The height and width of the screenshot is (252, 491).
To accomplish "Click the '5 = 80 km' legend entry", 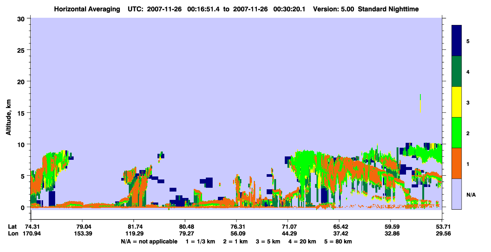I will click(338, 241).
